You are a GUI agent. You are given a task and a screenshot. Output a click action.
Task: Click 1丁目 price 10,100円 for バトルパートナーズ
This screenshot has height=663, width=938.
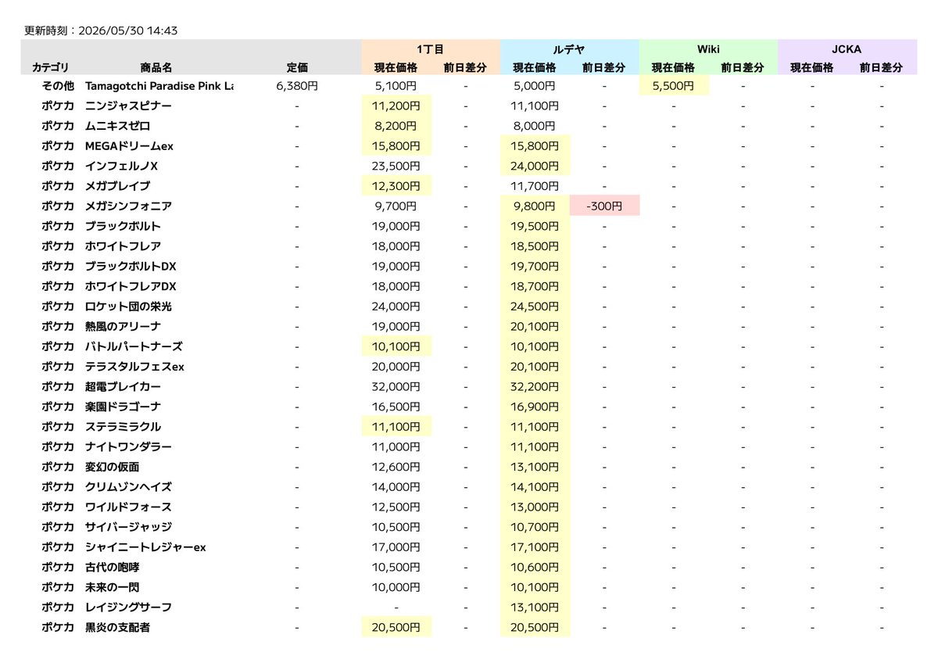pyautogui.click(x=396, y=346)
